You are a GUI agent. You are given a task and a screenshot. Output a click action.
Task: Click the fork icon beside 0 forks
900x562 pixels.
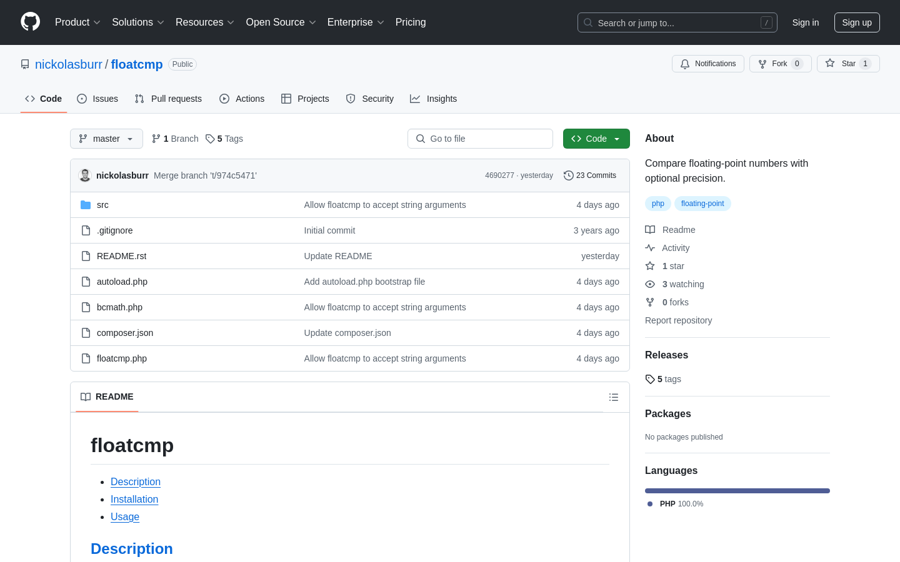pyautogui.click(x=650, y=302)
